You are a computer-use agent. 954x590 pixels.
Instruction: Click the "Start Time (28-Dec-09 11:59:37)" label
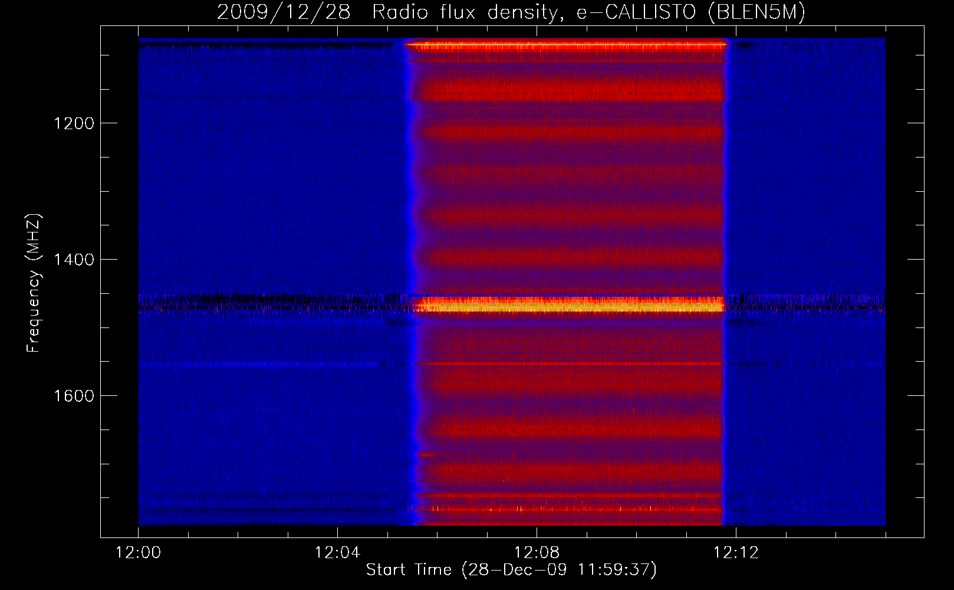pos(511,570)
